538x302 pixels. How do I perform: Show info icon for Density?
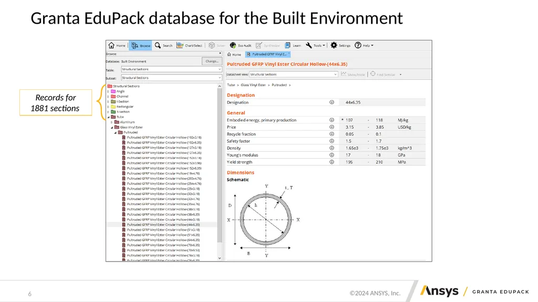pos(332,148)
